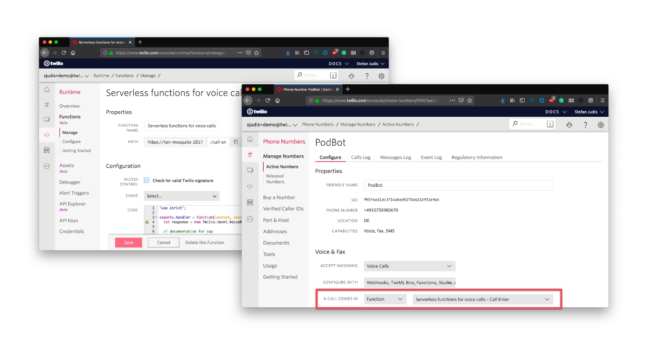Screen dimensions: 650x362
Task: Go back in PodBot browser window
Action: [248, 100]
